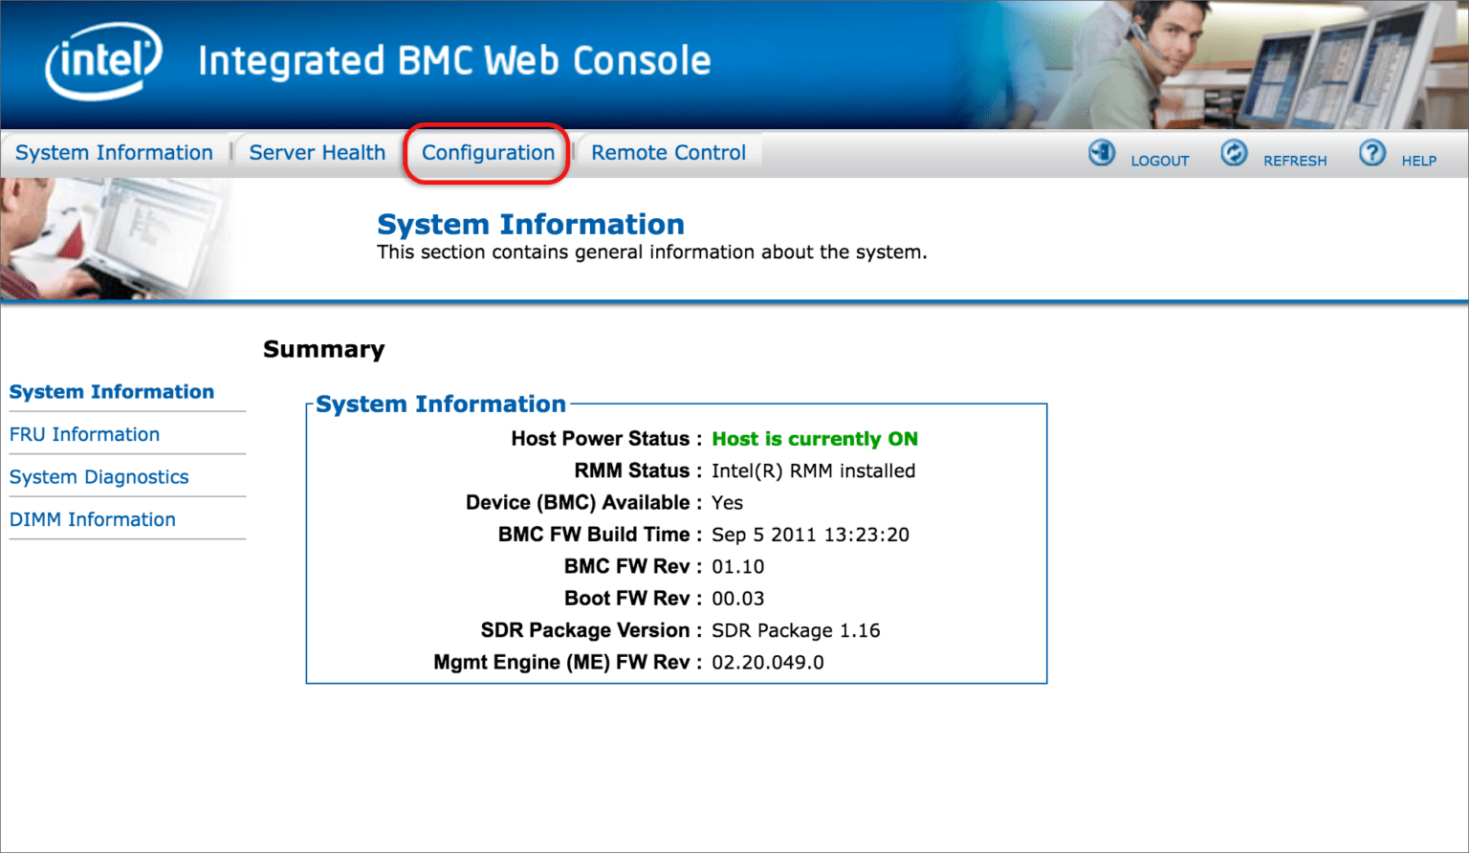Screen dimensions: 1469x853
Task: Open DIMM Information from the sidebar
Action: pos(92,519)
